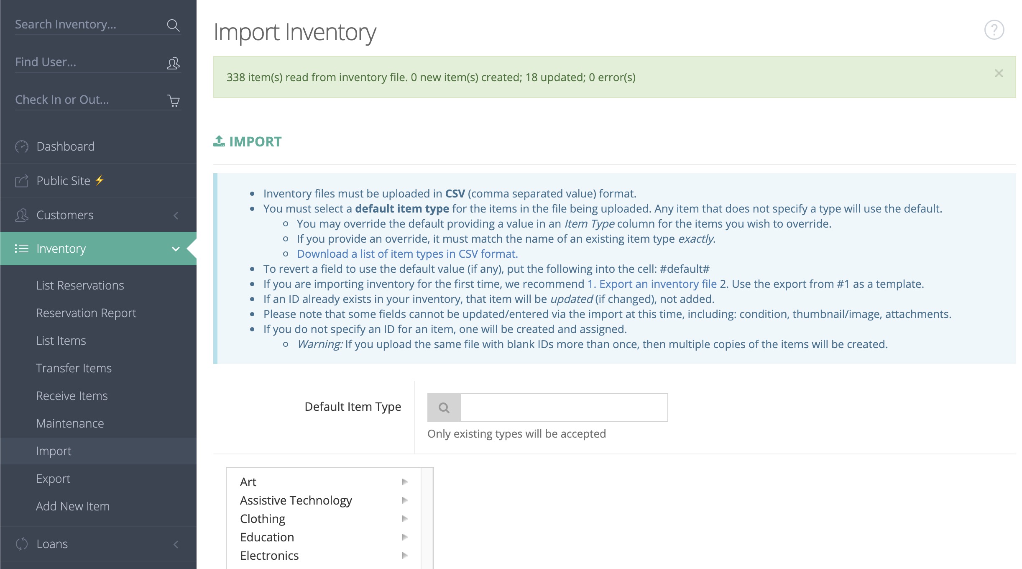The height and width of the screenshot is (569, 1022).
Task: Click the Find User person icon
Action: [x=173, y=63]
